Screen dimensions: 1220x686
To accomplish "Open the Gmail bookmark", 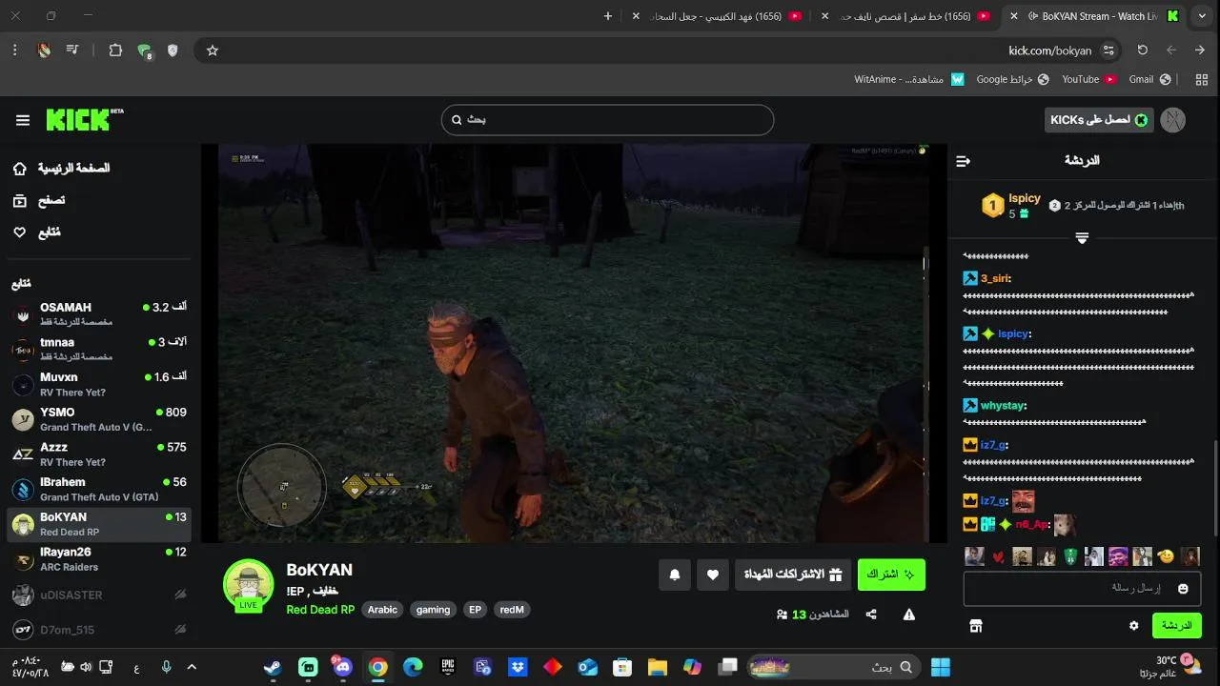I will (x=1149, y=79).
